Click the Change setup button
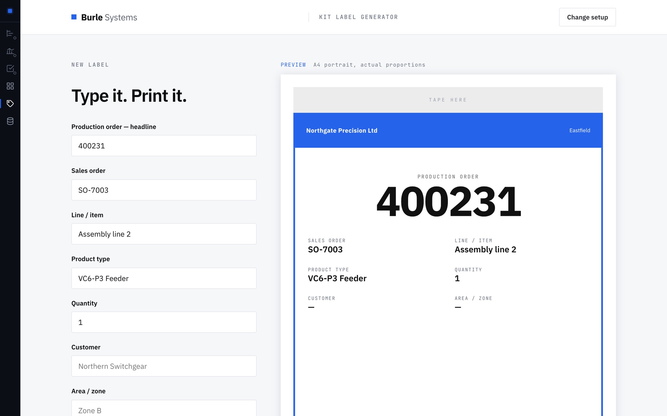 tap(587, 17)
